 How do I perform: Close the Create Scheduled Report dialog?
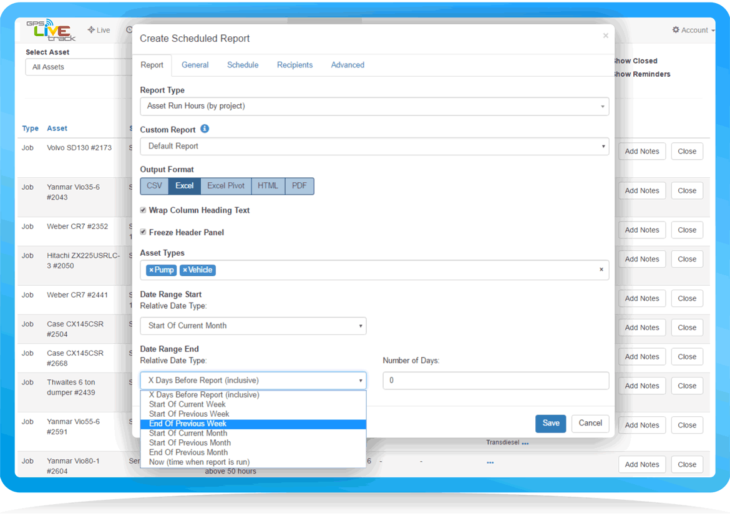[605, 36]
